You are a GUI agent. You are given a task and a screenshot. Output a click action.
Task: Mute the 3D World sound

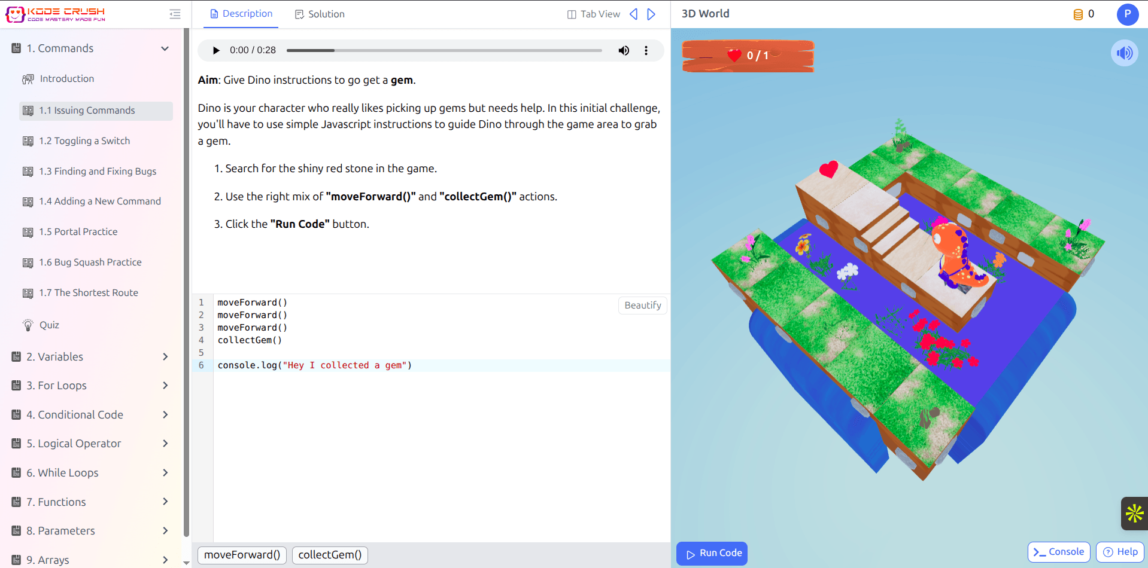click(x=1125, y=53)
